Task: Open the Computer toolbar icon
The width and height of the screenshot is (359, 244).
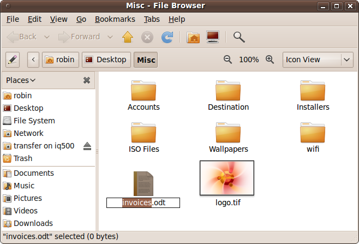Action: pos(213,37)
